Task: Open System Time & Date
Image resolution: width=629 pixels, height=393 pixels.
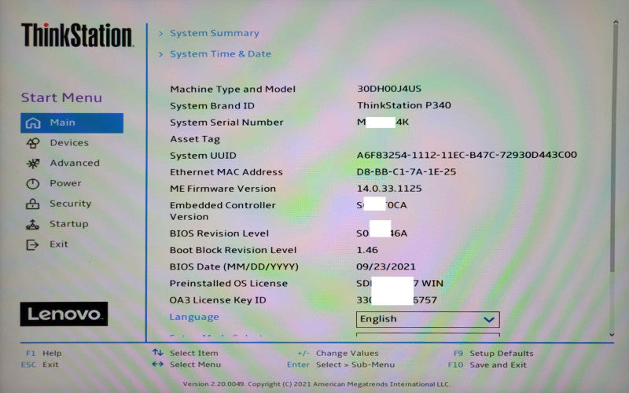Action: pos(221,53)
